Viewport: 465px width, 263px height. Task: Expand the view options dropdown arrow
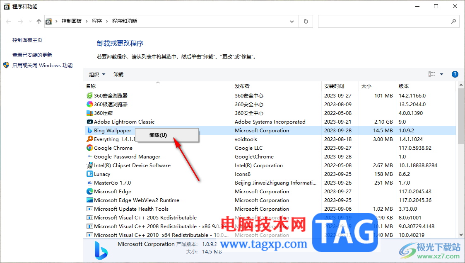[x=441, y=74]
